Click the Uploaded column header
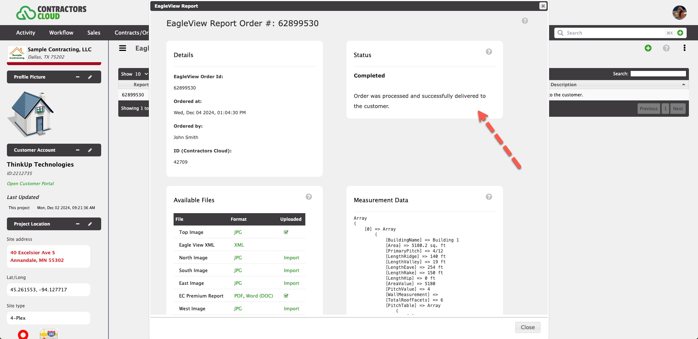Screen dimensions: 698x339 click(291, 219)
